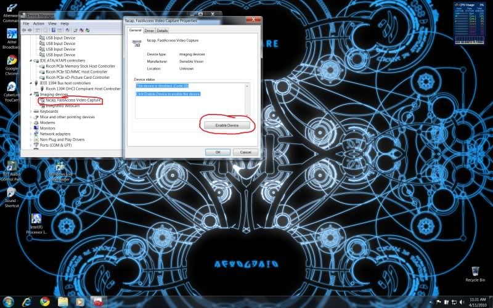The image size is (493, 308).
Task: Open CyberLink YouCam desktop icon
Action: tap(11, 91)
